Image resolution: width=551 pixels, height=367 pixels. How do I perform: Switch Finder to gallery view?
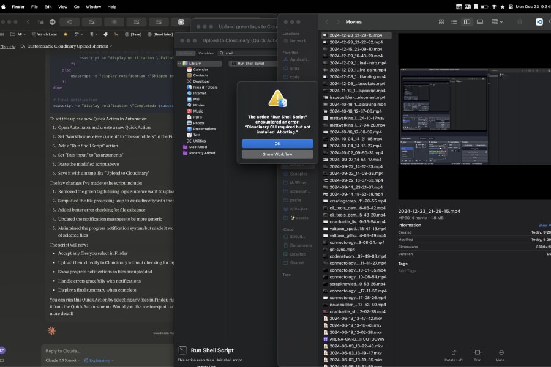pyautogui.click(x=479, y=22)
